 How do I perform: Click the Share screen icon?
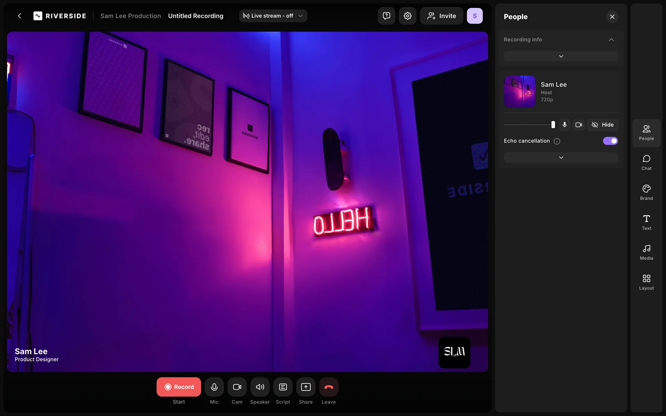pyautogui.click(x=306, y=387)
